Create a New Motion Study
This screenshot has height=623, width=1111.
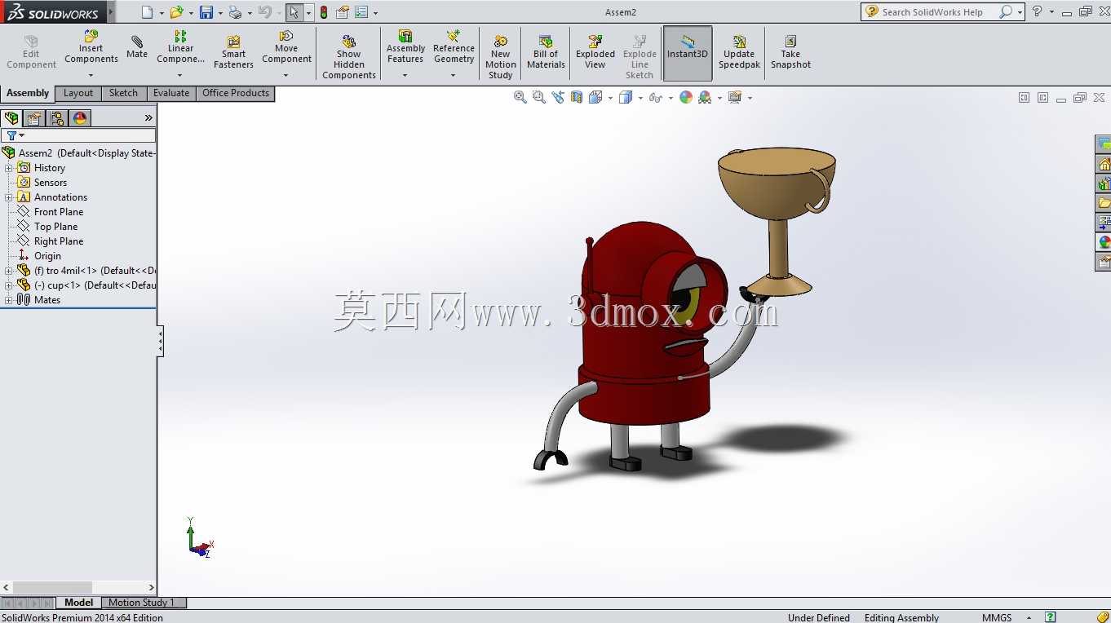click(501, 57)
